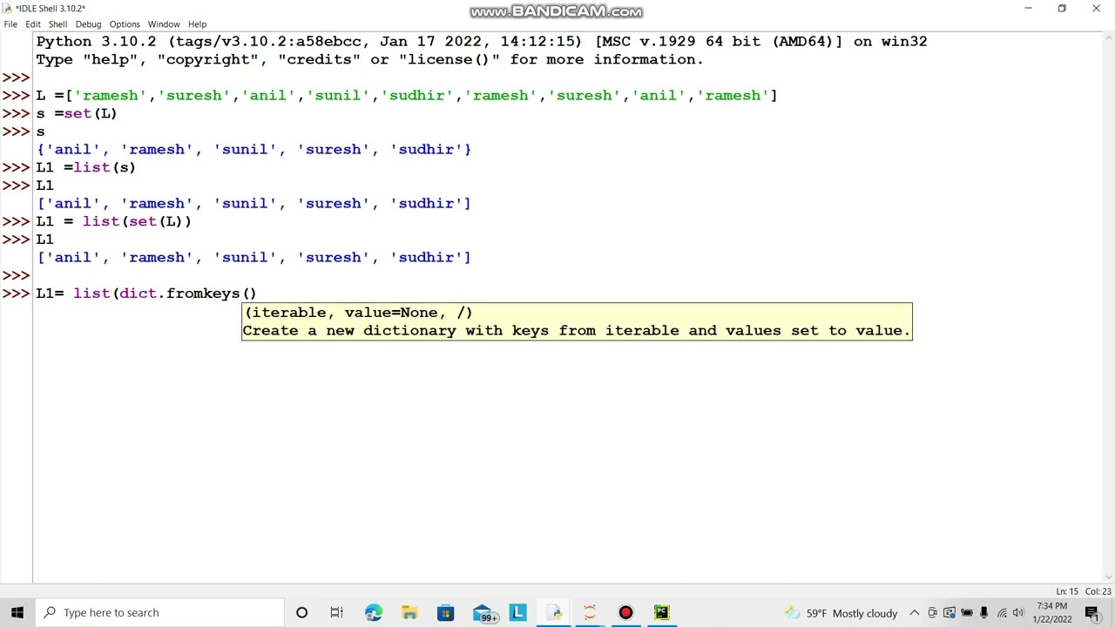This screenshot has width=1115, height=627.
Task: Open Cortana circle icon on taskbar
Action: point(301,612)
